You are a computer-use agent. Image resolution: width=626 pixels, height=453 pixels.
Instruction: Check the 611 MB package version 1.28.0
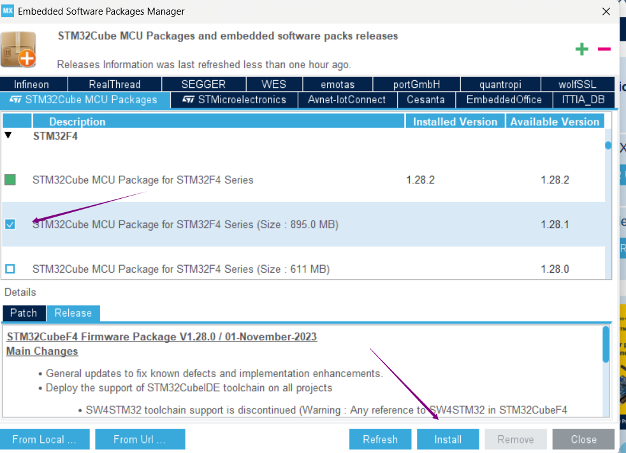(10, 269)
